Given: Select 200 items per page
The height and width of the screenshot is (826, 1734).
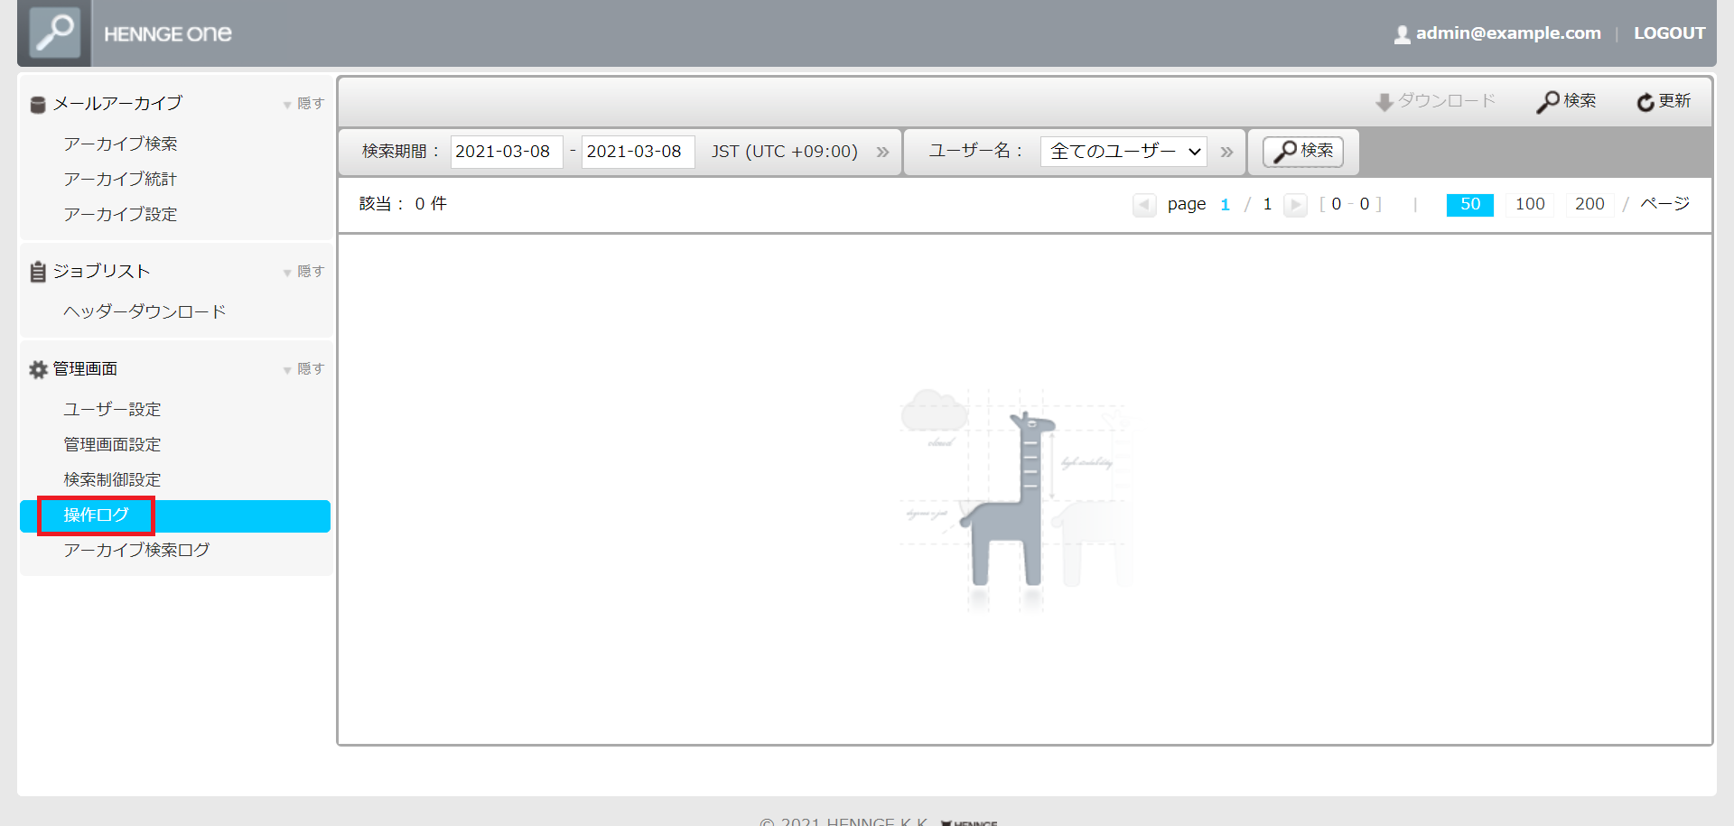Looking at the screenshot, I should tap(1589, 205).
